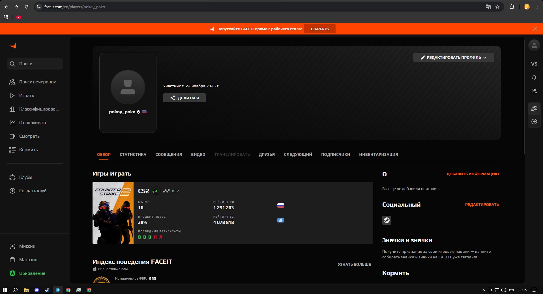Open Telegram from the Windows taskbar
Image resolution: width=543 pixels, height=294 pixels.
coord(58,290)
